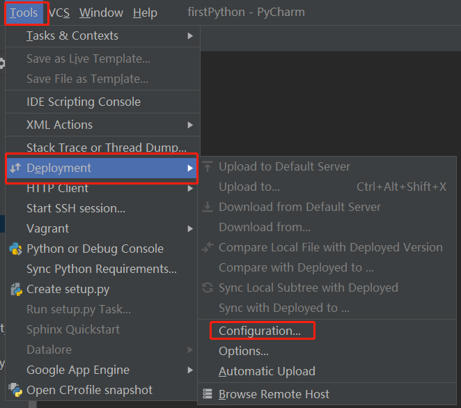Select XML Actions menu entry
The height and width of the screenshot is (408, 461).
click(102, 125)
